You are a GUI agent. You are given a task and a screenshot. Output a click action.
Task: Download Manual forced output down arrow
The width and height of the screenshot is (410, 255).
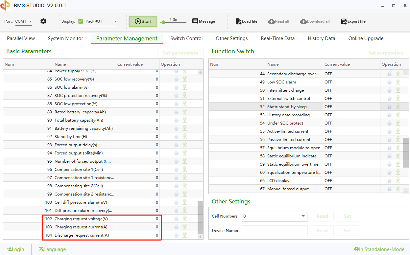click(x=398, y=189)
